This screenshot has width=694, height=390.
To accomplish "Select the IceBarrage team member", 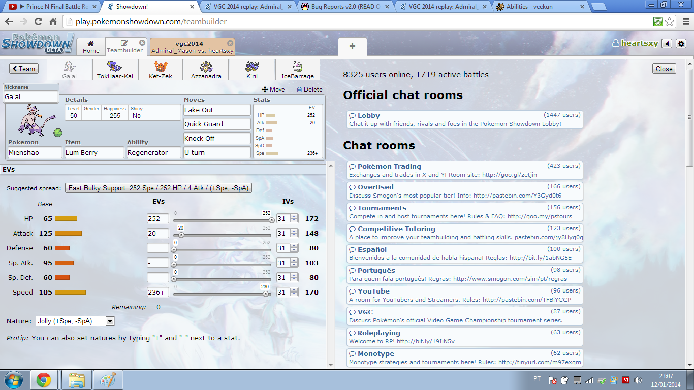I will pyautogui.click(x=298, y=70).
